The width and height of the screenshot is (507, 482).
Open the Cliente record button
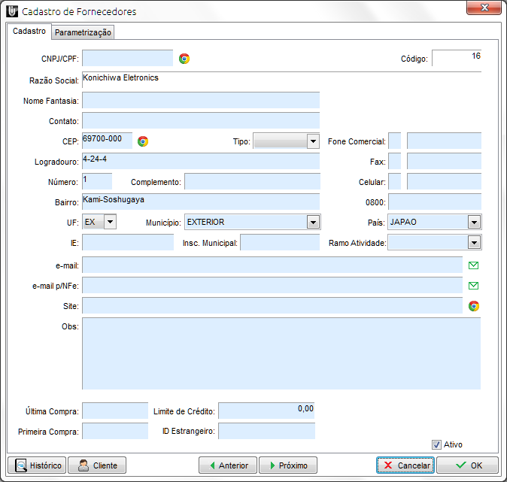pyautogui.click(x=97, y=465)
